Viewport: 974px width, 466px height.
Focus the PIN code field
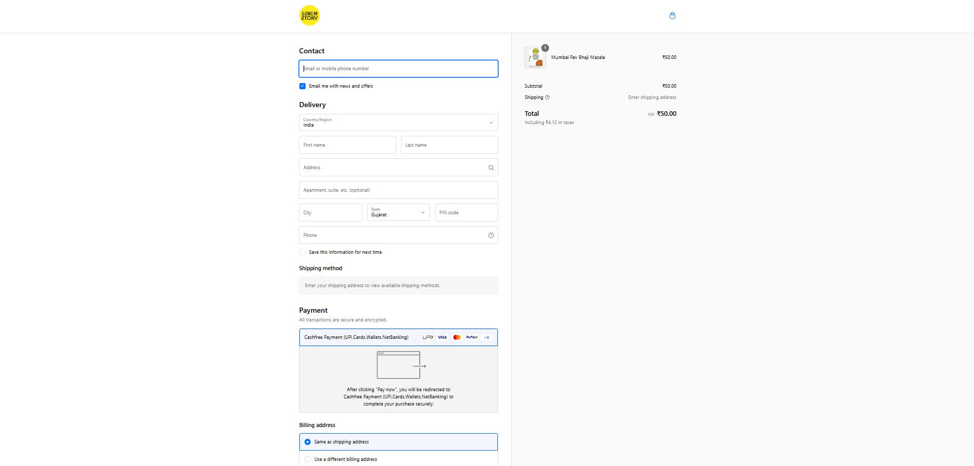(466, 213)
